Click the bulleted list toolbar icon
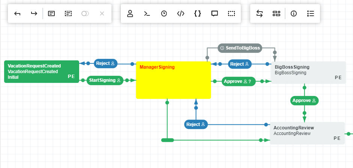Screen dimensions: 353x168 (x=311, y=14)
